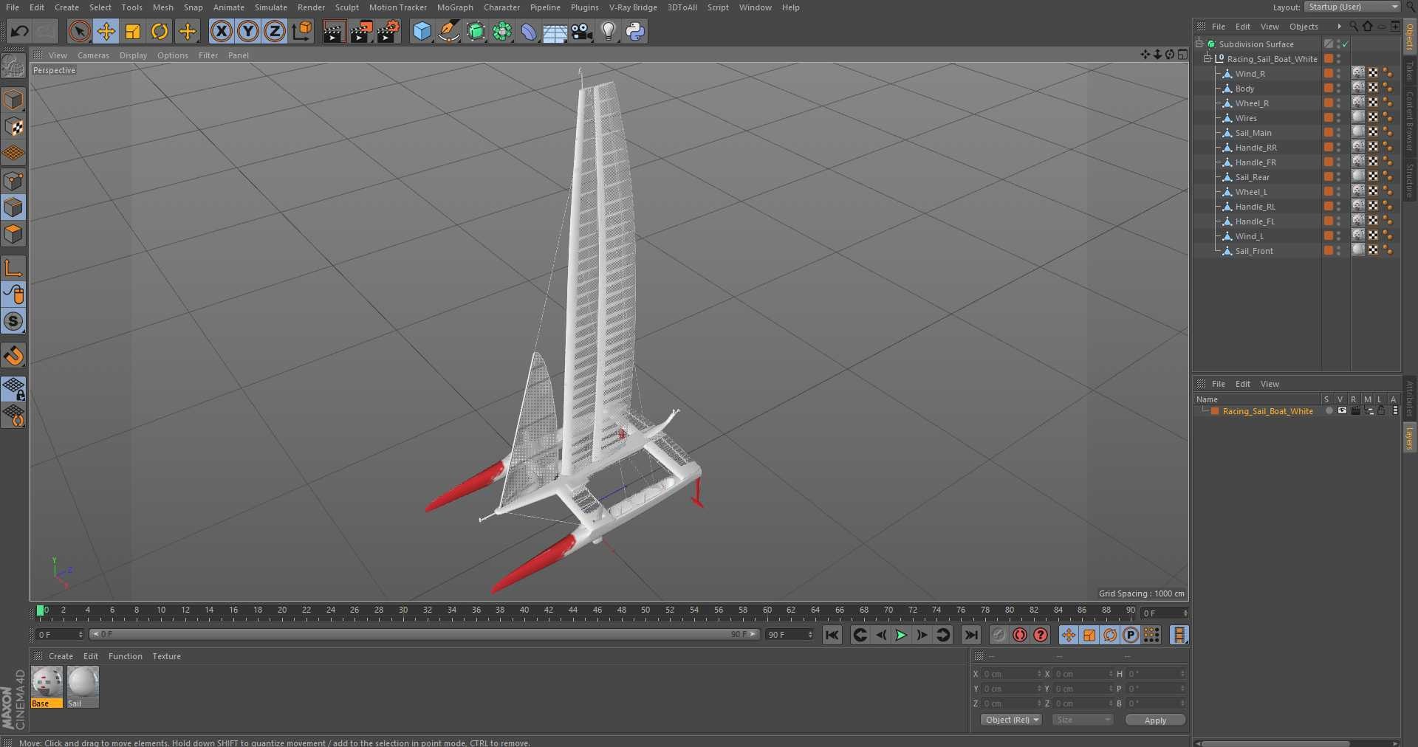1418x747 pixels.
Task: Toggle layer lock for Racing_Sail_Boat_White
Action: coord(1381,410)
